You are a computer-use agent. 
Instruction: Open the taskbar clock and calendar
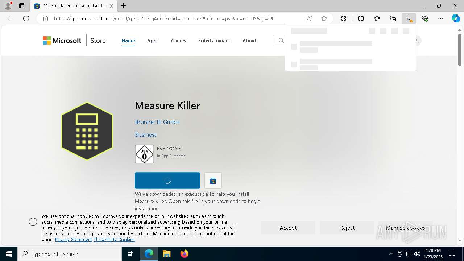[433, 254]
